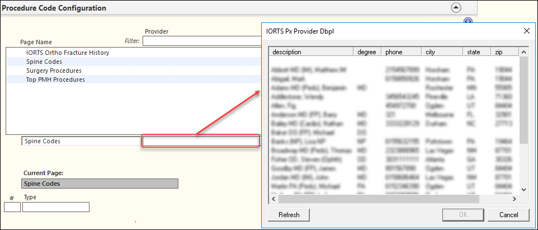Sort by state column header

(x=477, y=52)
